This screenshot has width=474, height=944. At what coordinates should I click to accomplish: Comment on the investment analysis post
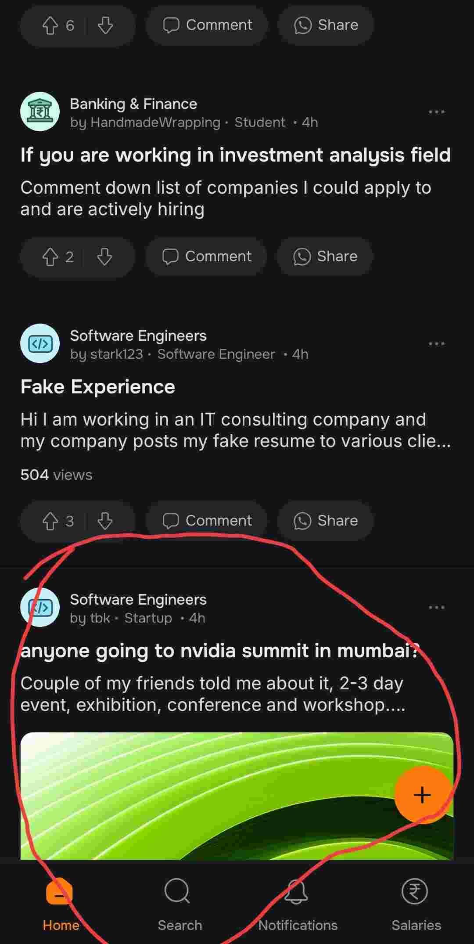pyautogui.click(x=207, y=256)
